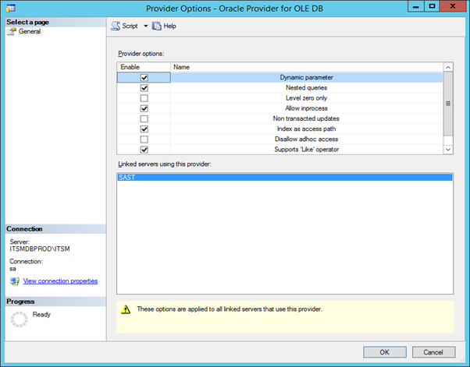
Task: Click the warning icon in info box
Action: click(x=126, y=309)
